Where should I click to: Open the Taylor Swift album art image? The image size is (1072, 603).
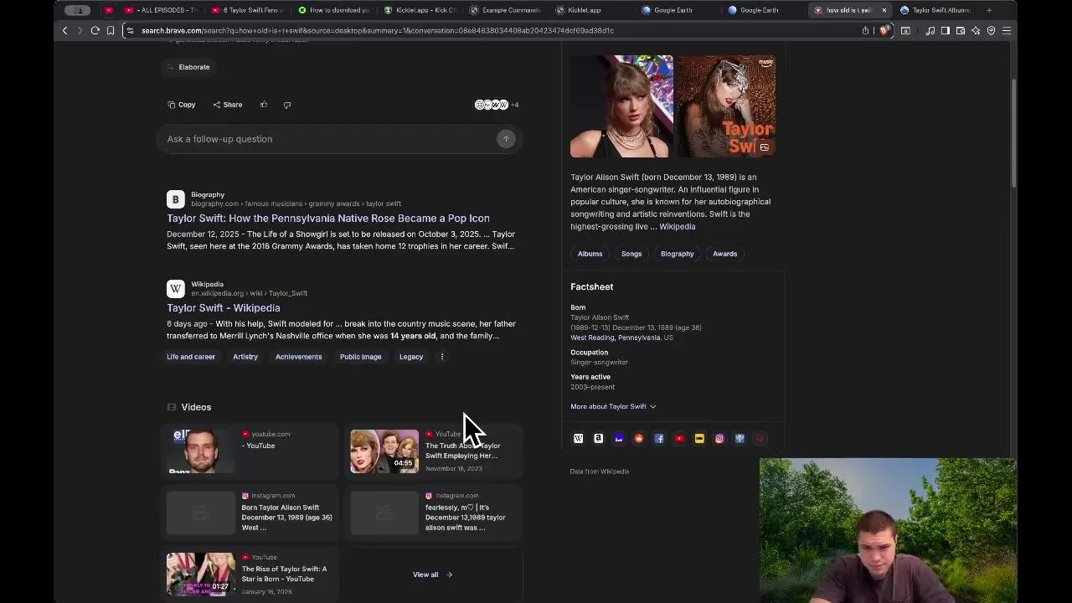pyautogui.click(x=726, y=106)
